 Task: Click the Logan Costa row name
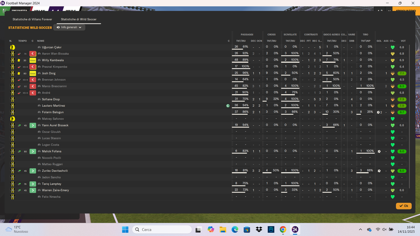pos(51,145)
